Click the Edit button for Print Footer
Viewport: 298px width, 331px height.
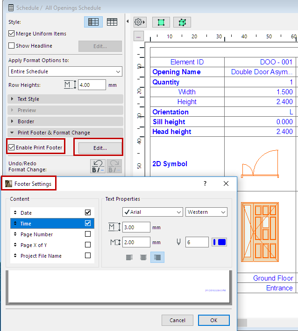100,148
